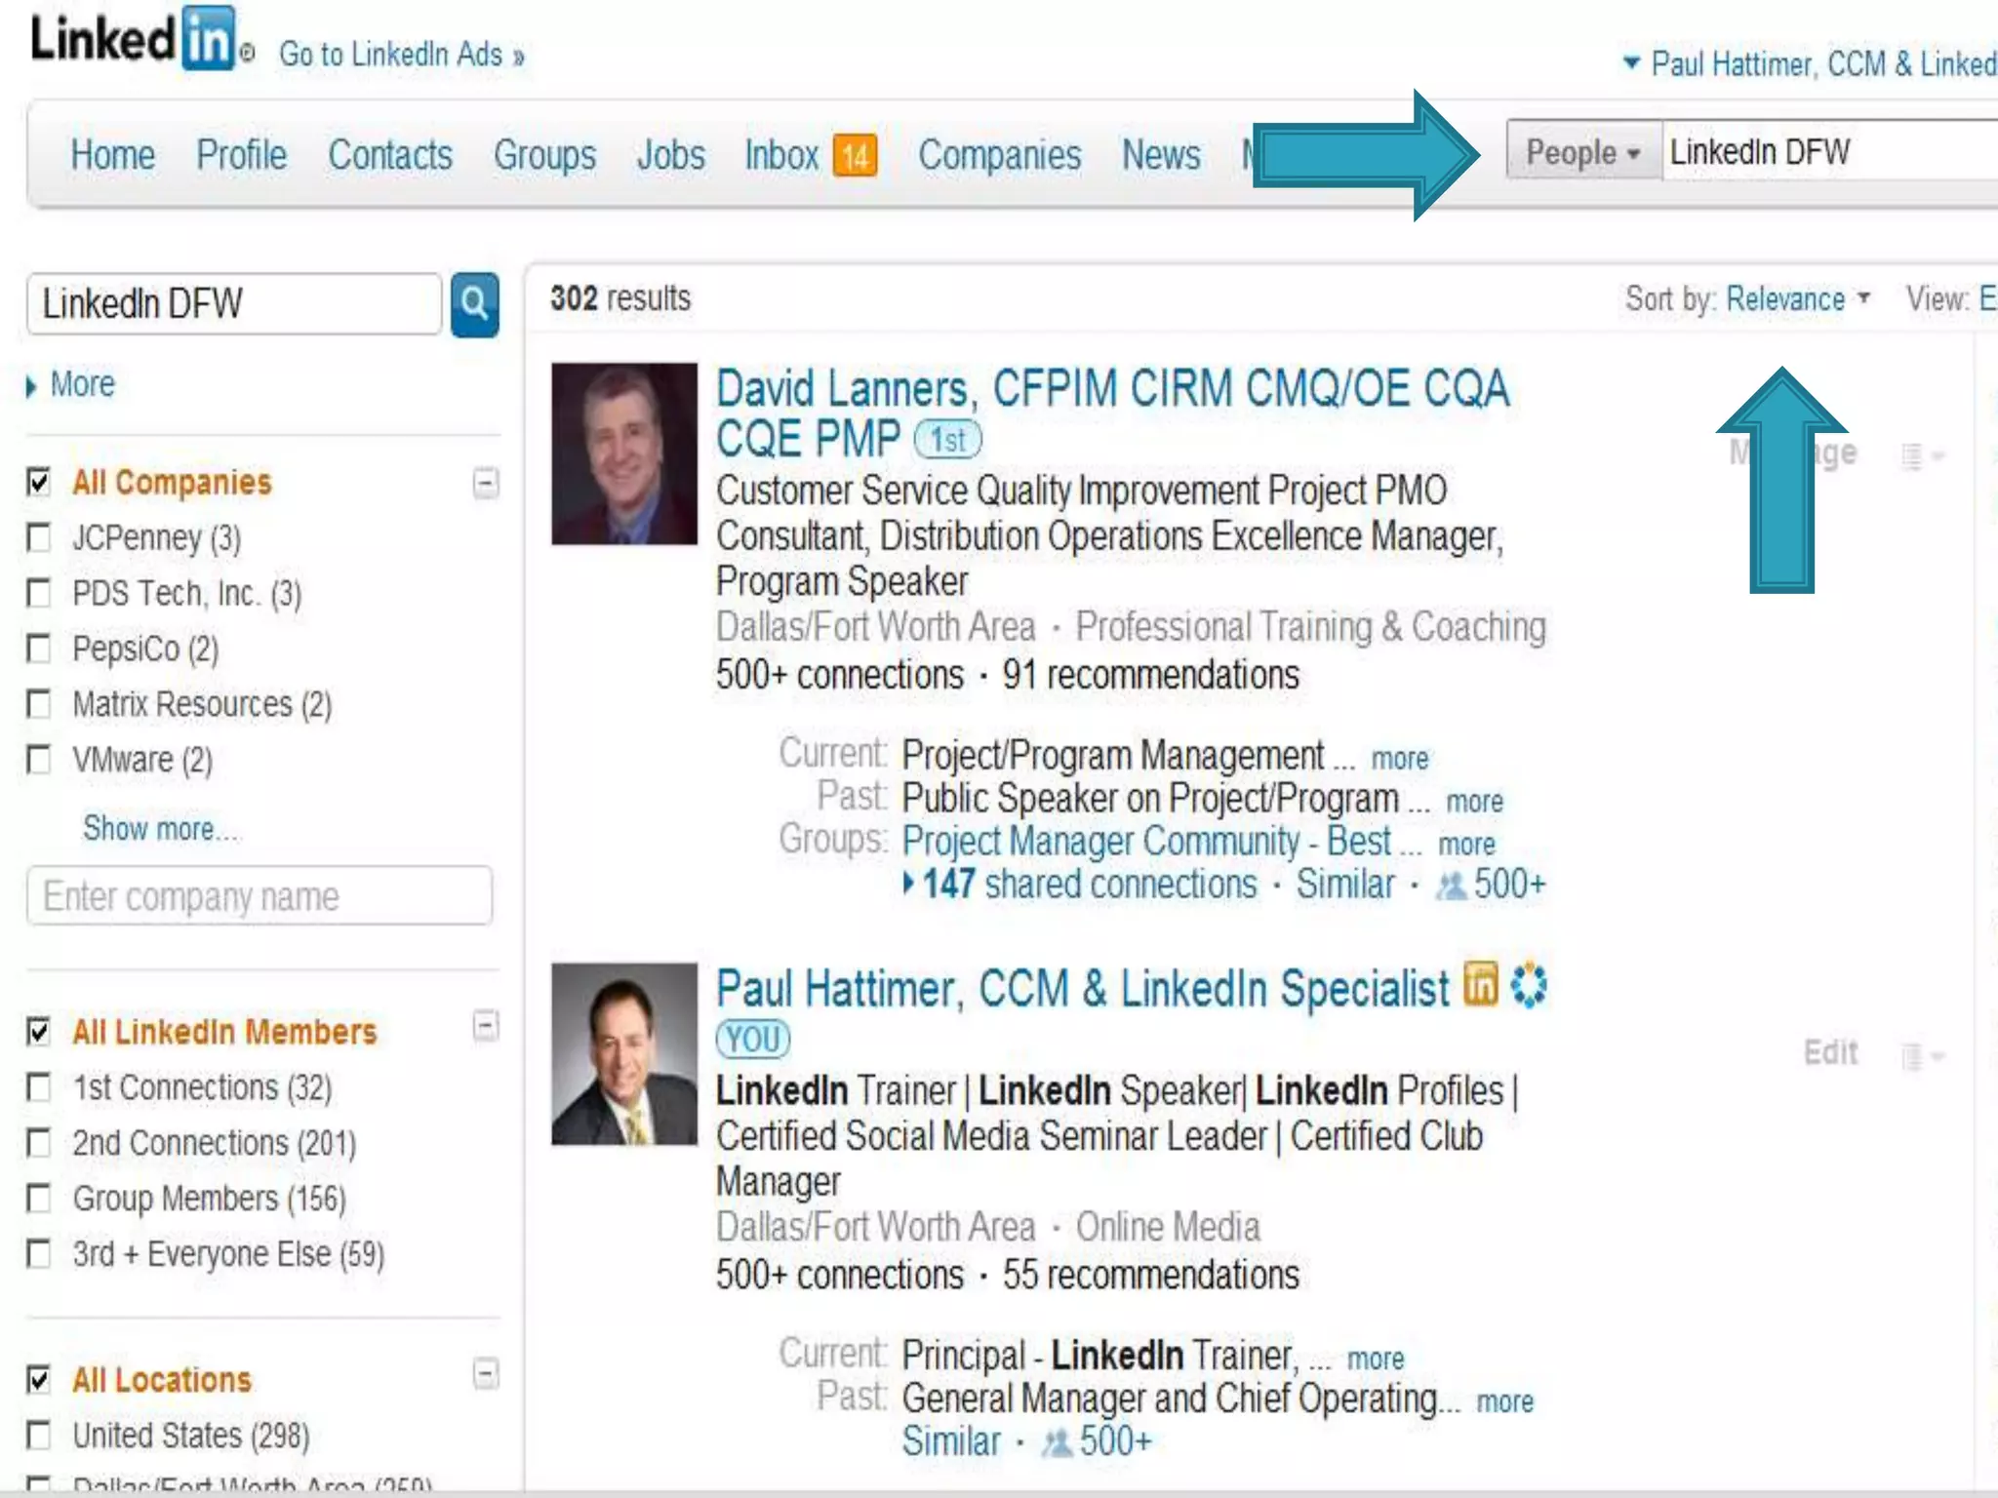This screenshot has width=1998, height=1498.
Task: Enable the 1st Connections filter
Action: (39, 1087)
